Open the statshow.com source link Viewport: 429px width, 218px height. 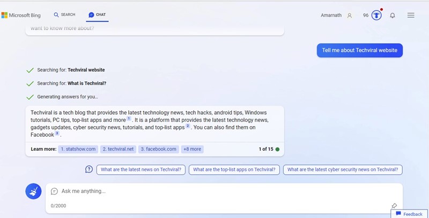[x=78, y=149]
